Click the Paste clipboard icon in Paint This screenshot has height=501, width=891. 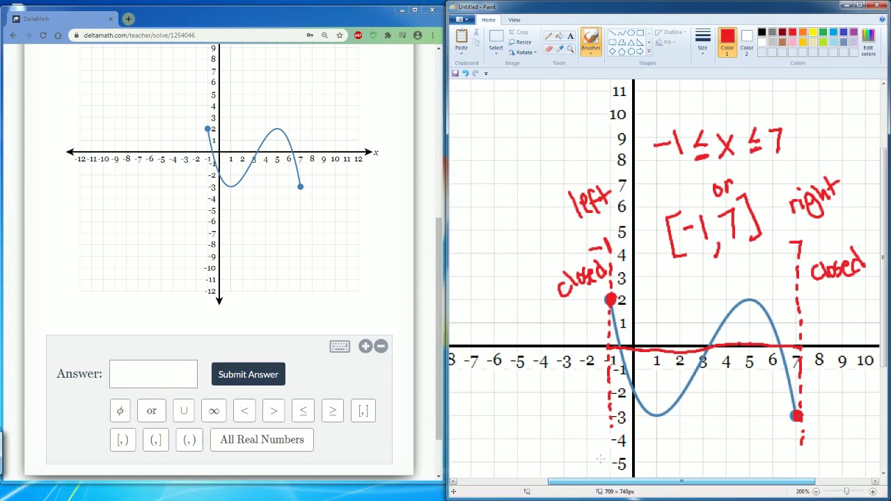pyautogui.click(x=462, y=35)
